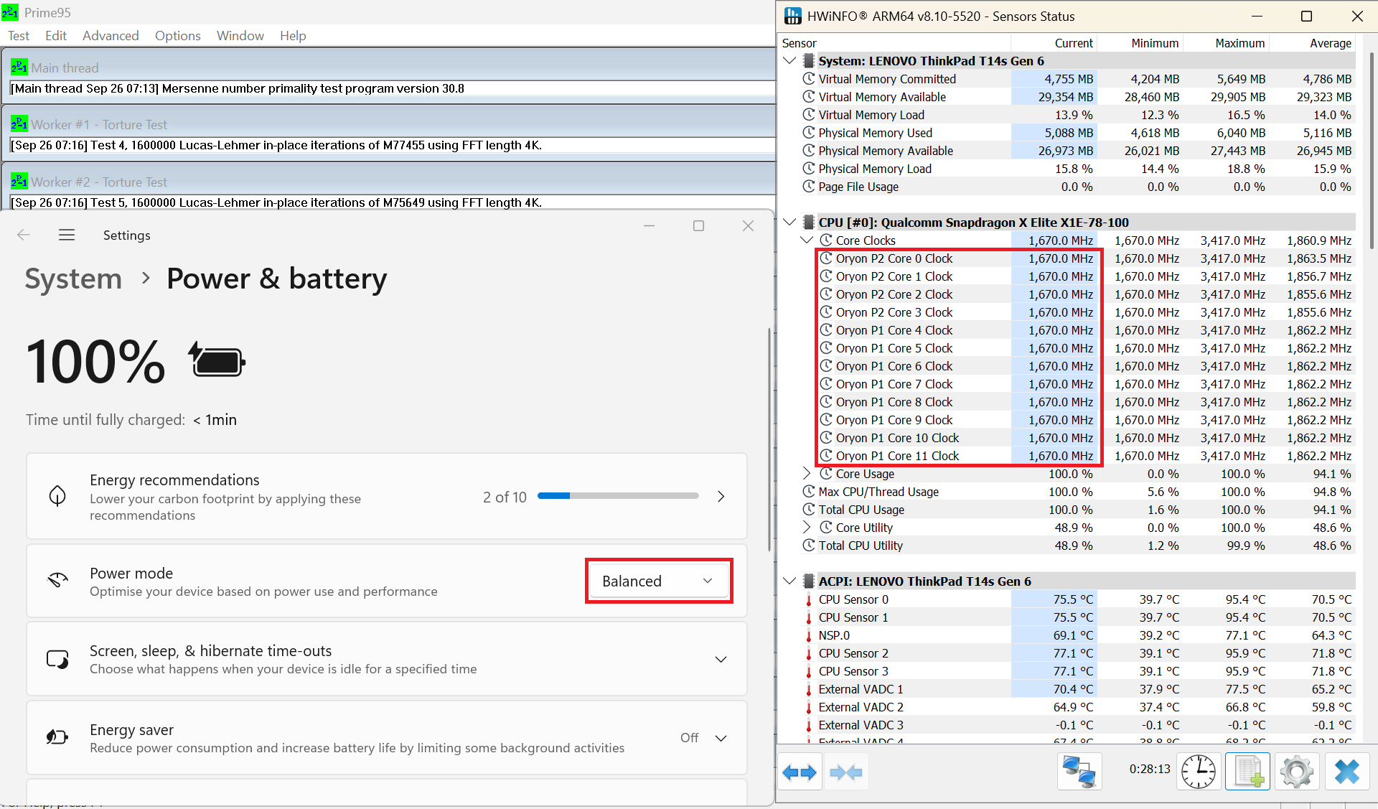
Task: Click the Sensor column header in HWiNFO
Action: pos(895,43)
